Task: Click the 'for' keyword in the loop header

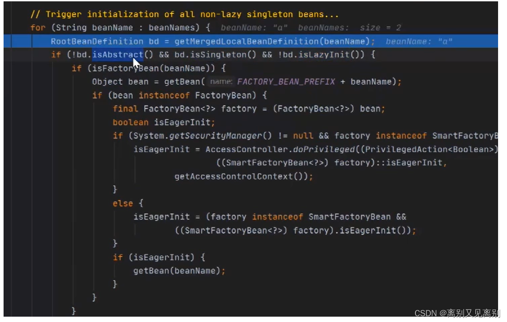Action: pyautogui.click(x=37, y=28)
